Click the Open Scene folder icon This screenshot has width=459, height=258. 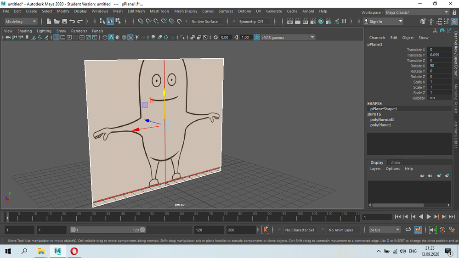(x=57, y=22)
